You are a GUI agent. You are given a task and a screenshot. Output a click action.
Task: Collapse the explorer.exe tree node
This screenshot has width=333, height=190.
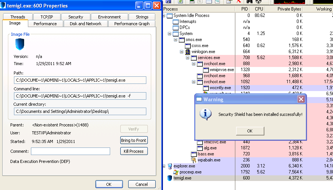click(164, 166)
